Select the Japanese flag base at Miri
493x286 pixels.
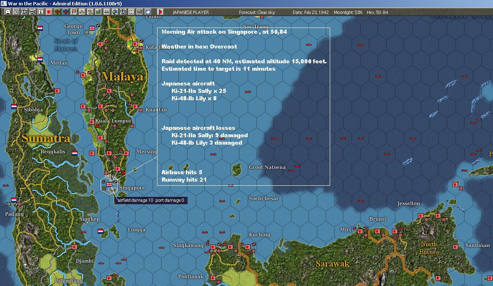pyautogui.click(x=360, y=231)
